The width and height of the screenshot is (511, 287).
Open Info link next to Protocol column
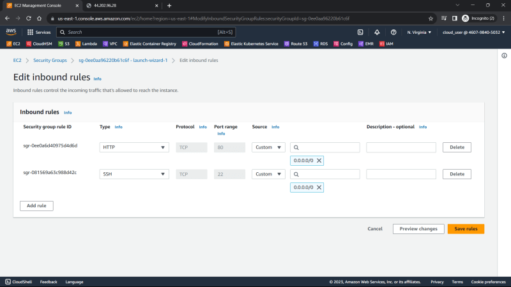tap(202, 127)
